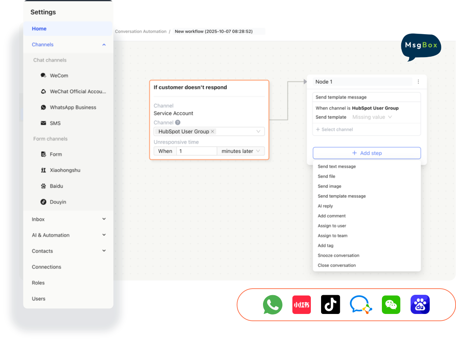Click the WeCom channel icon in sidebar

43,76
